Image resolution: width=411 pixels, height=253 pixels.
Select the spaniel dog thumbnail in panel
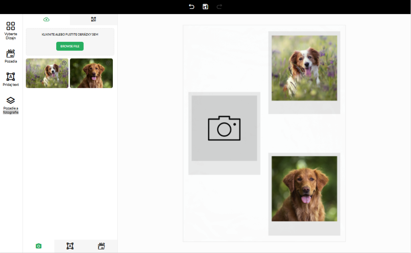(47, 73)
